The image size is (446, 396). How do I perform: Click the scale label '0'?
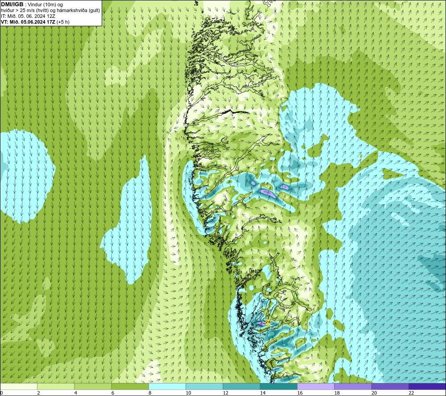coord(2,393)
